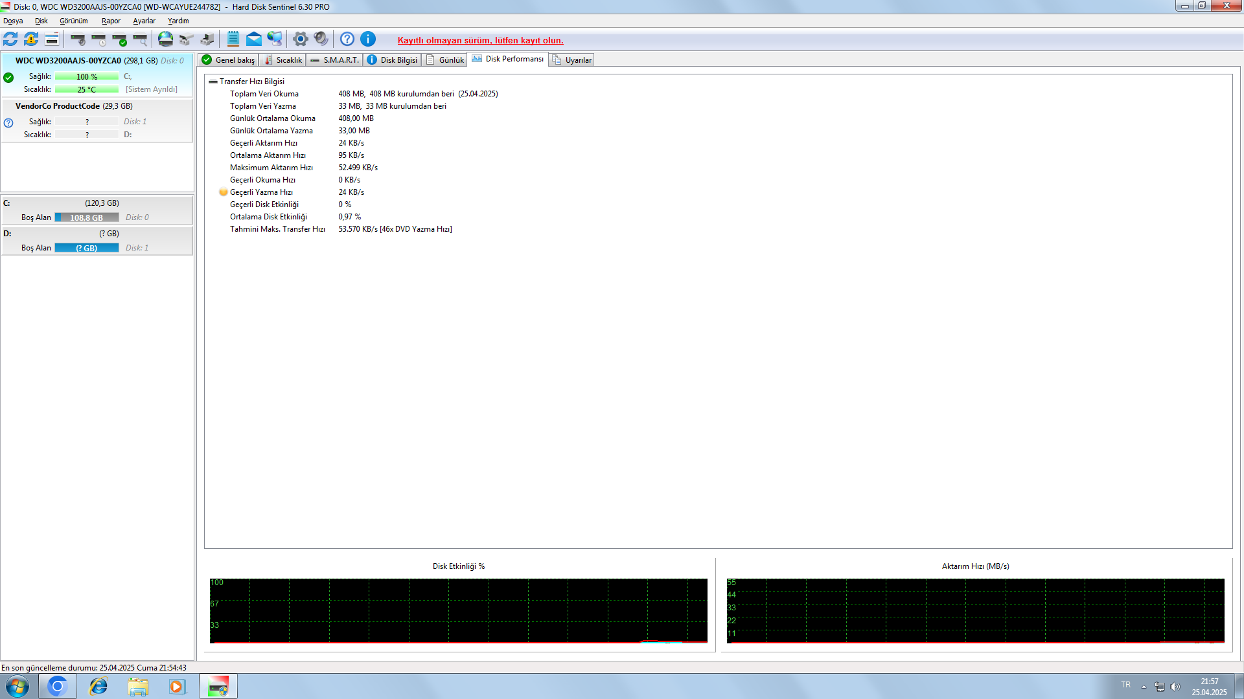1244x699 pixels.
Task: Click the Disk Etkinliği % graph
Action: [458, 610]
